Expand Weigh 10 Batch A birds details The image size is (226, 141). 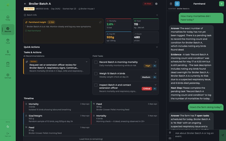tap(156, 73)
